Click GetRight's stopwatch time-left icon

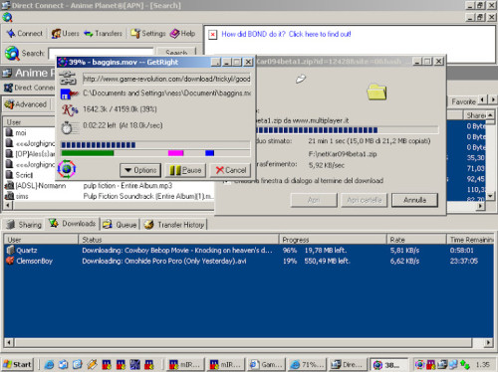click(67, 127)
